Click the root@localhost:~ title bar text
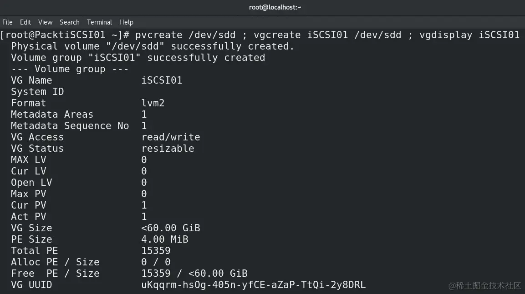This screenshot has width=525, height=294. 275,7
